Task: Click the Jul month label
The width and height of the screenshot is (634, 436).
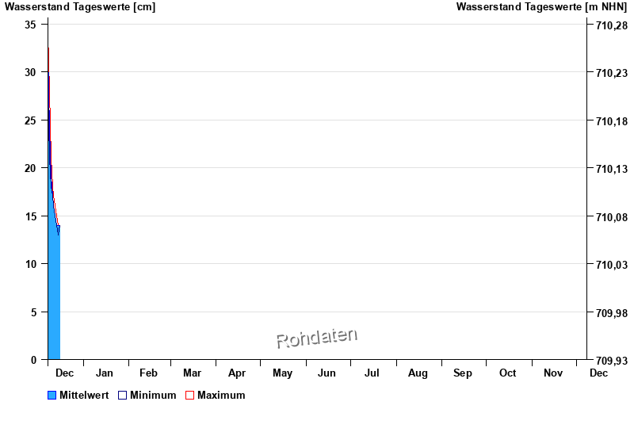Action: 372,373
